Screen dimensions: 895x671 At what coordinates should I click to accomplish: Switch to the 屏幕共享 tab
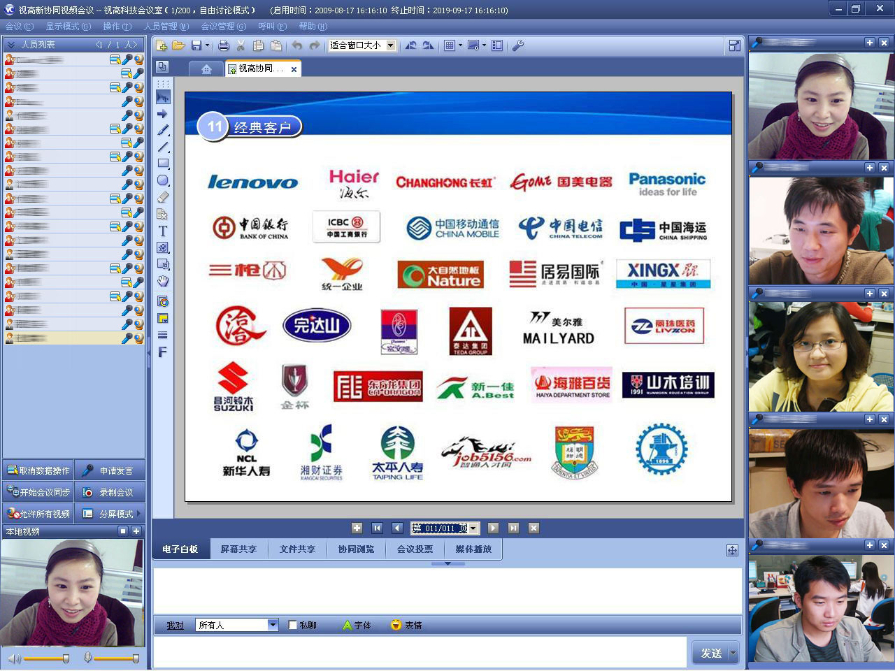(238, 549)
